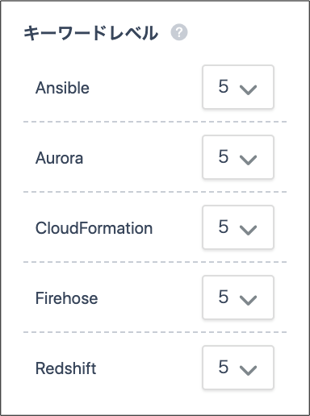Viewport: 310px width, 416px height.
Task: Click the chevron arrow in Firehose's selector
Action: click(248, 300)
